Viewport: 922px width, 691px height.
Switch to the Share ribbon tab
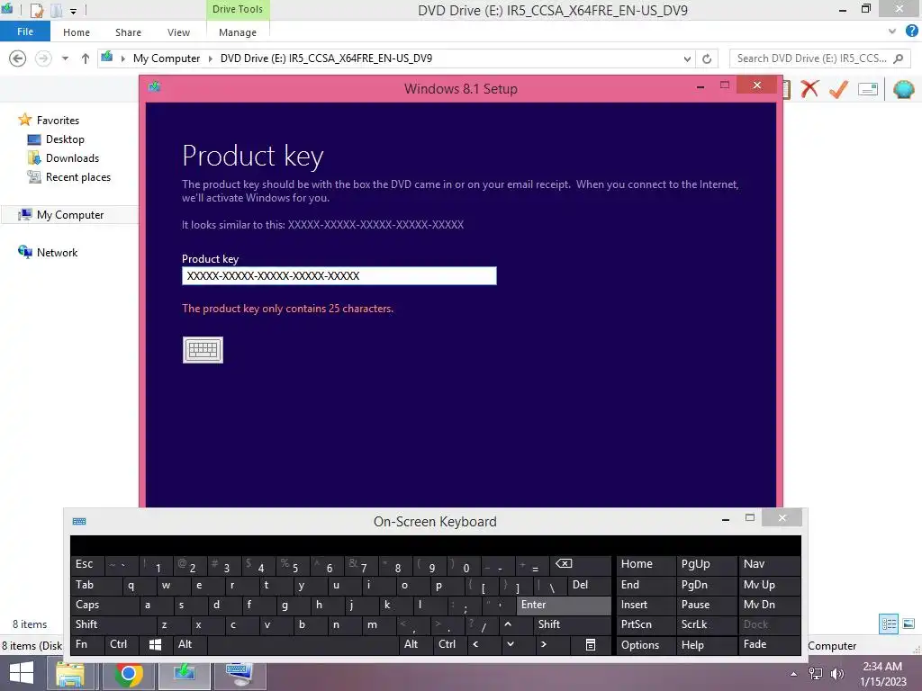pyautogui.click(x=128, y=32)
